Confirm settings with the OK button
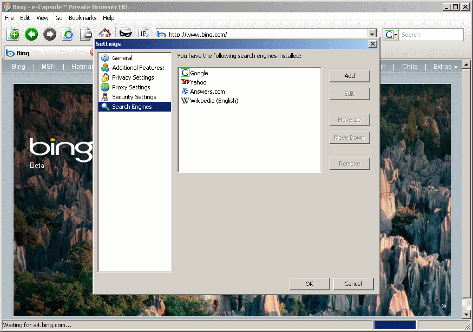The height and width of the screenshot is (332, 473). [310, 284]
